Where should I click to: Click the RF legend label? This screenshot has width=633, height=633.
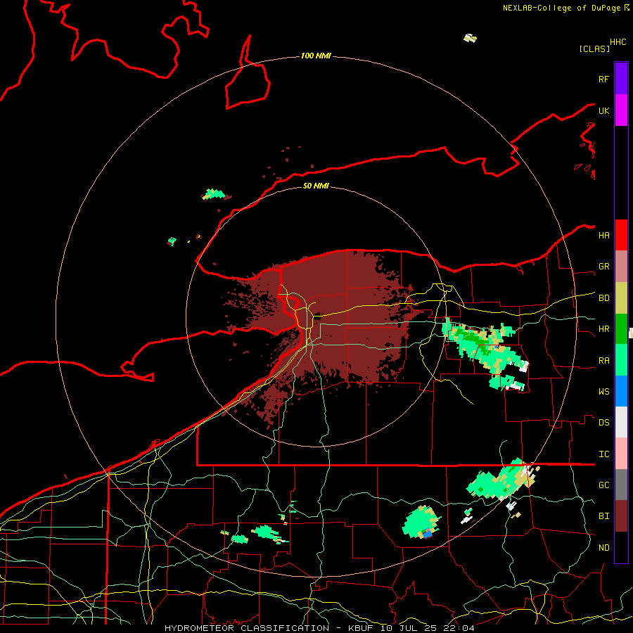point(603,79)
